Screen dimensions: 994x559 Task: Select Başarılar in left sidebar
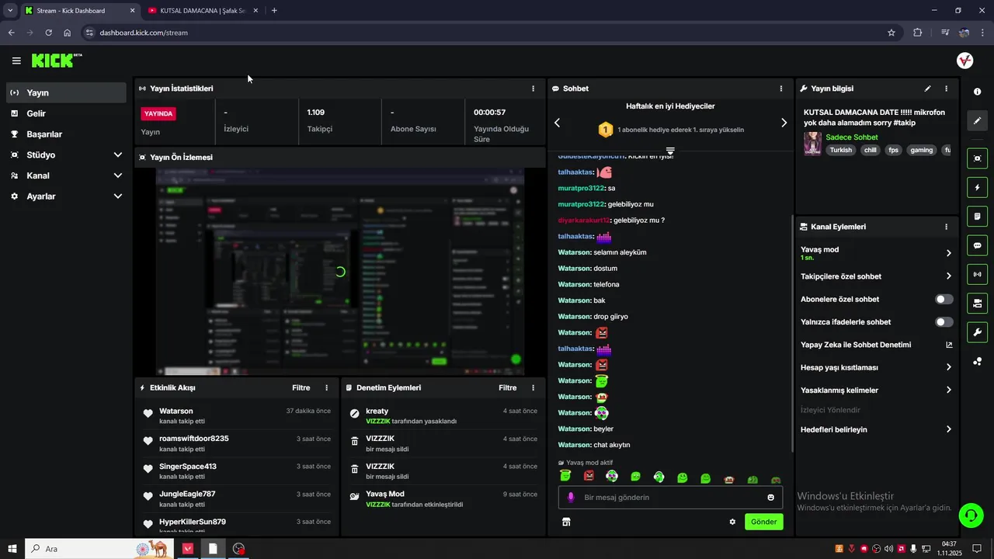coord(66,134)
